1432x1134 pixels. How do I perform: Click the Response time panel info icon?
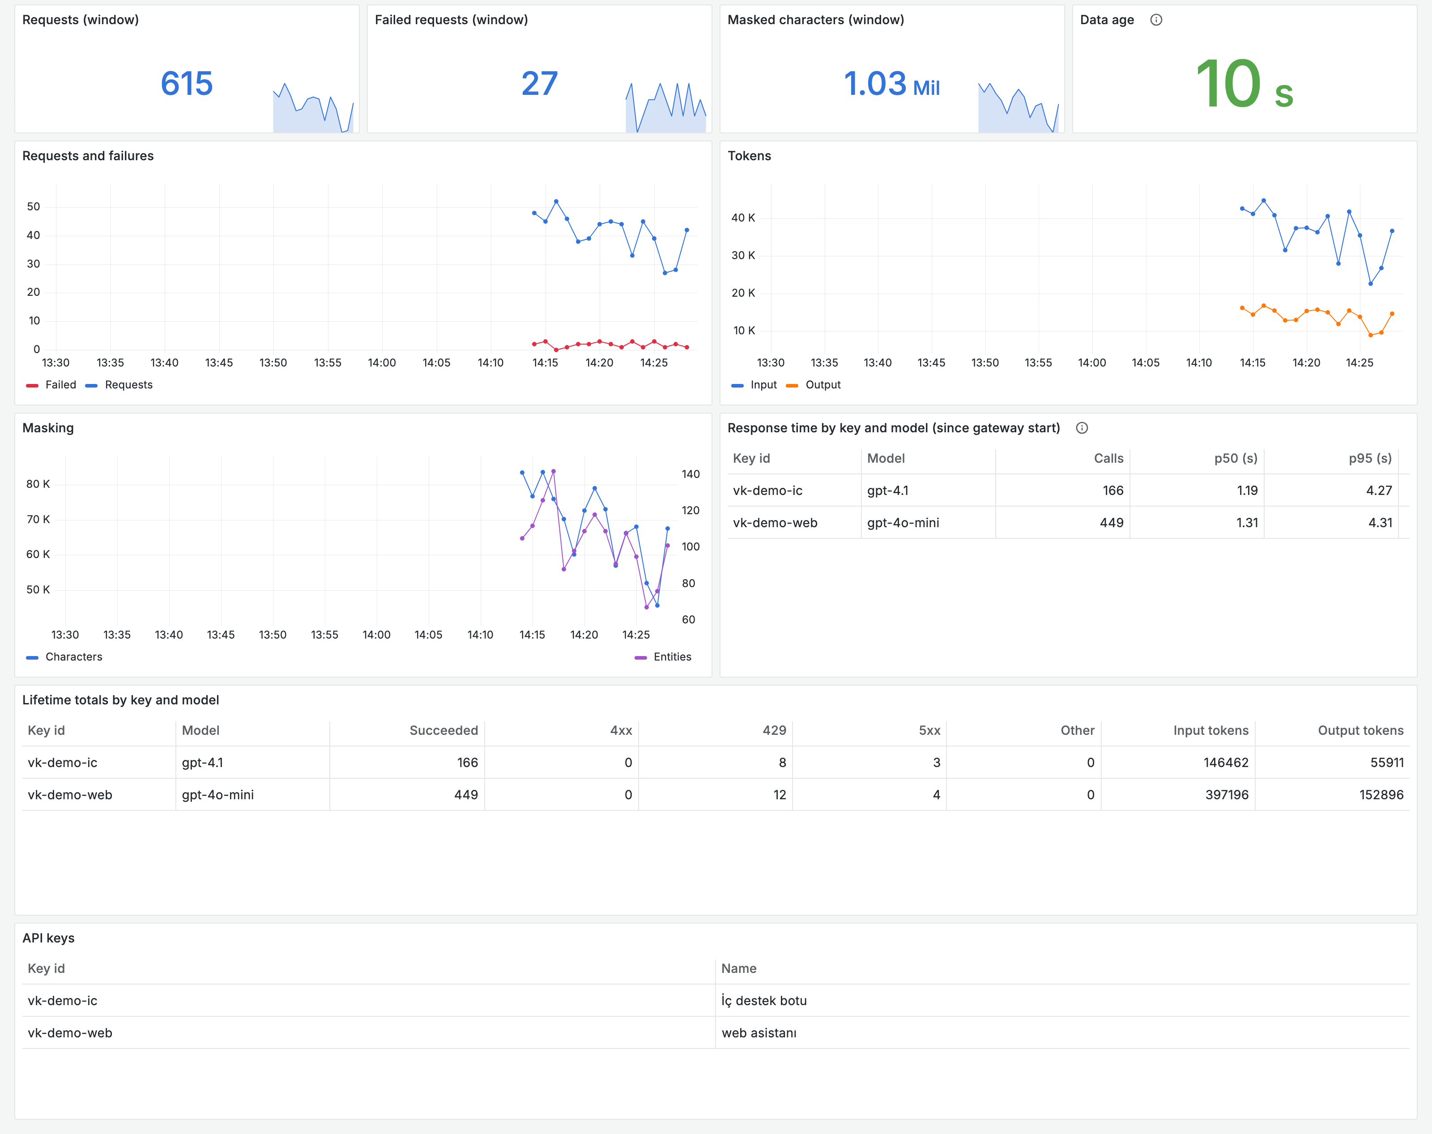point(1082,428)
